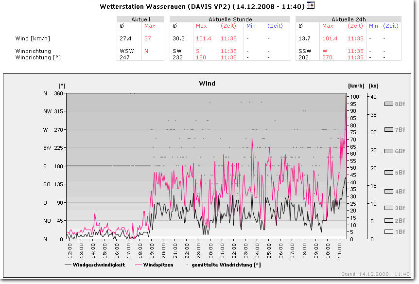This screenshot has height=284, width=419.
Task: Click the [km/h] axis unit label
Action: pos(354,86)
